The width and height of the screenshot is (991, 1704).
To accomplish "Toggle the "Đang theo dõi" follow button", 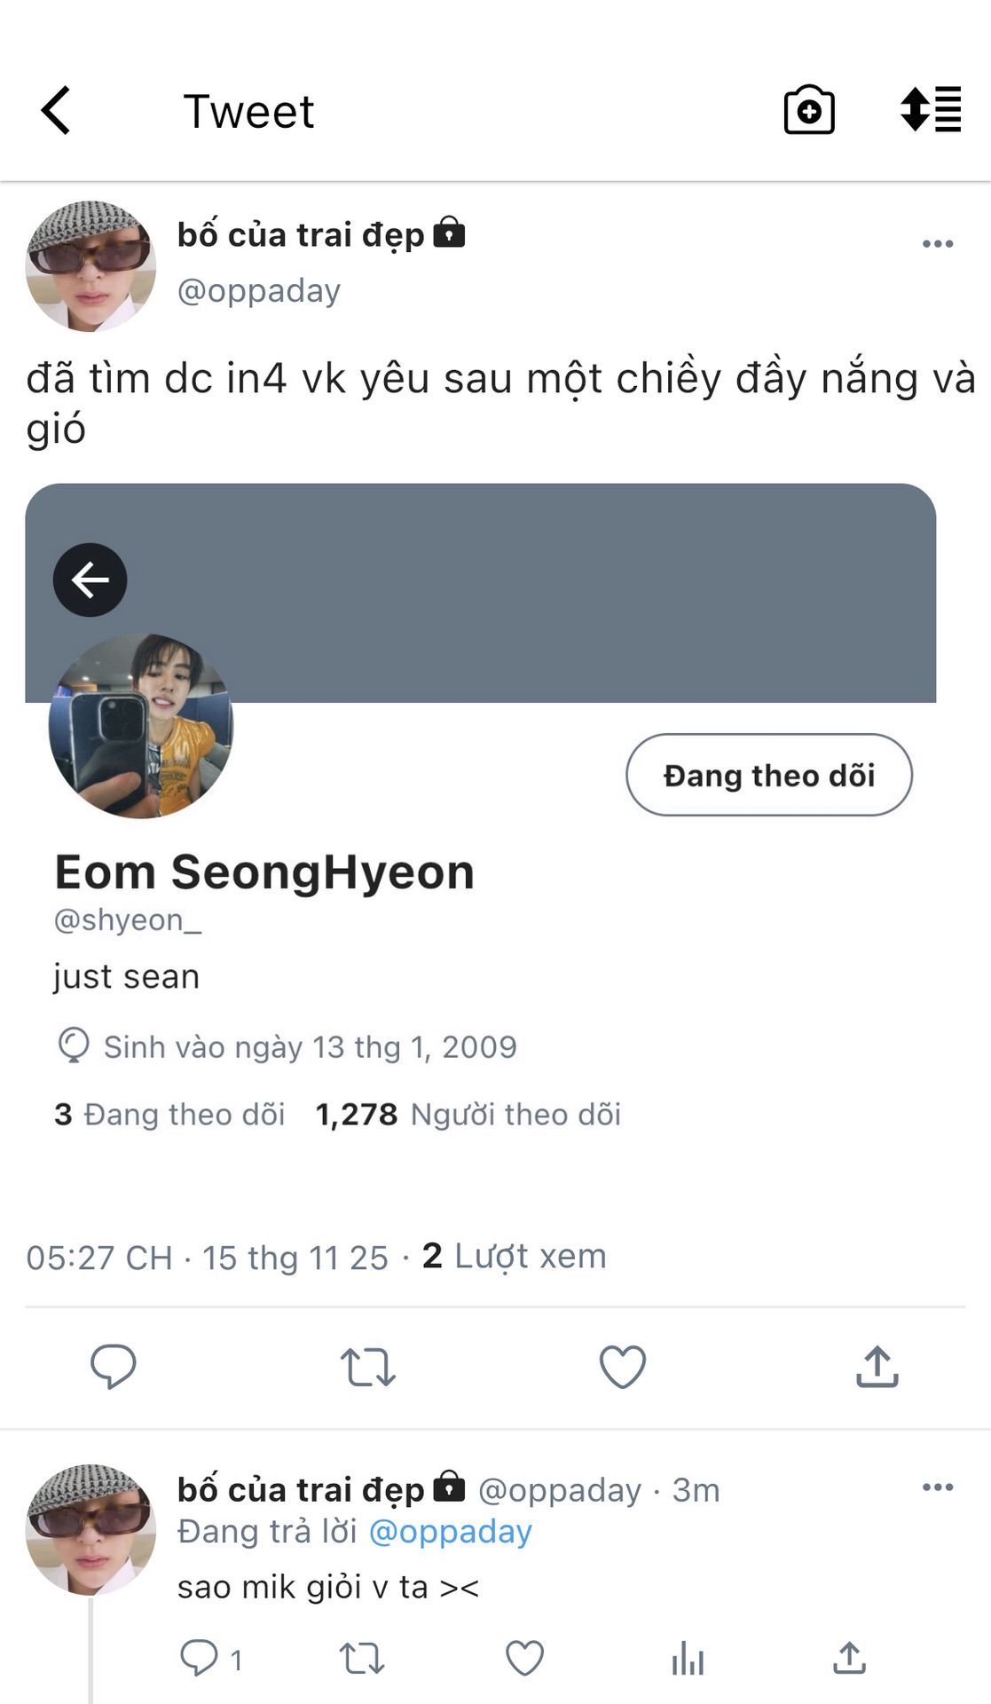I will [x=768, y=775].
